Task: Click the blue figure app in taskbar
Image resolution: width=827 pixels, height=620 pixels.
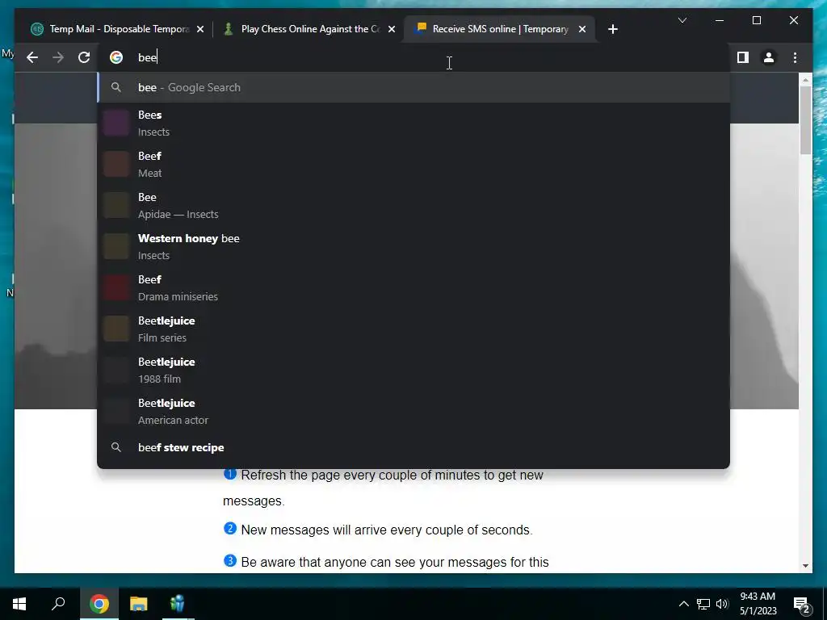Action: tap(178, 604)
